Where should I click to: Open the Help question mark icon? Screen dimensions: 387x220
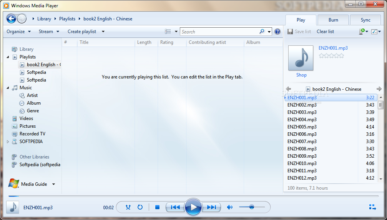[x=277, y=32]
